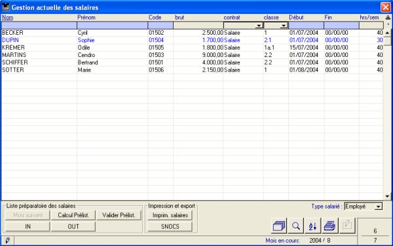Select the KREMER row name

pyautogui.click(x=13, y=47)
